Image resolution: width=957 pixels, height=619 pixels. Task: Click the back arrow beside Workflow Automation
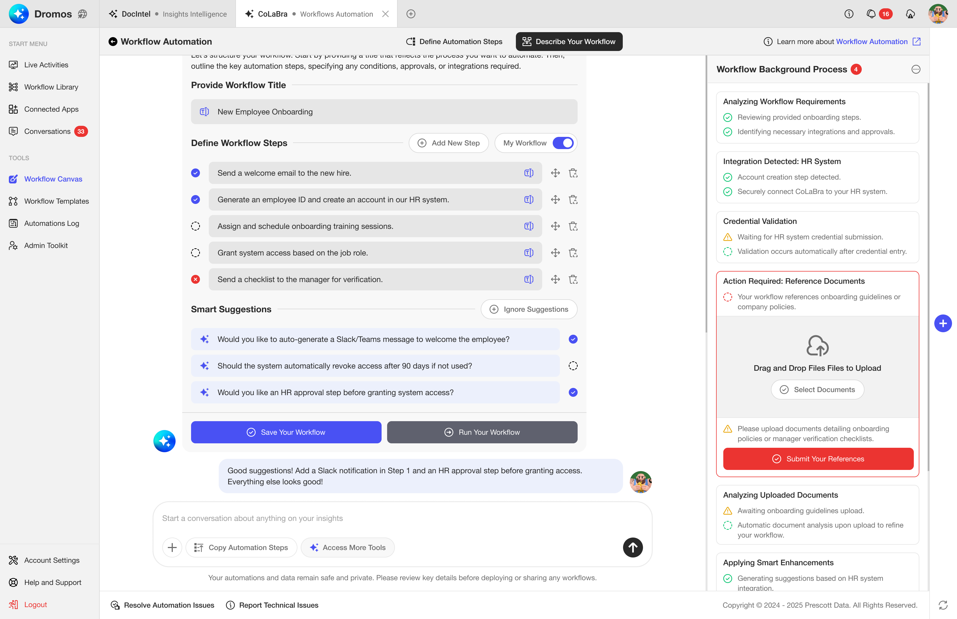[113, 42]
